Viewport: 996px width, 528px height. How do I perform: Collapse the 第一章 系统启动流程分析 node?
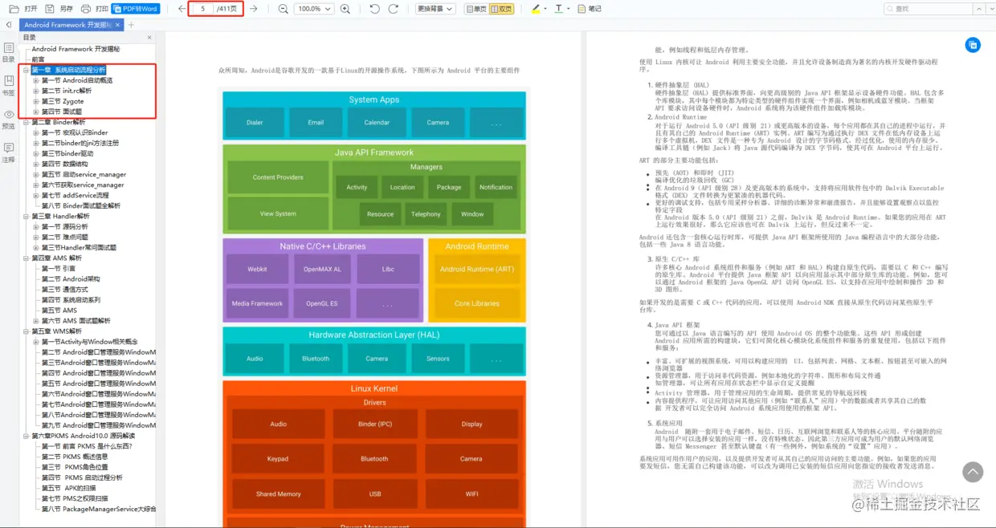click(x=27, y=70)
